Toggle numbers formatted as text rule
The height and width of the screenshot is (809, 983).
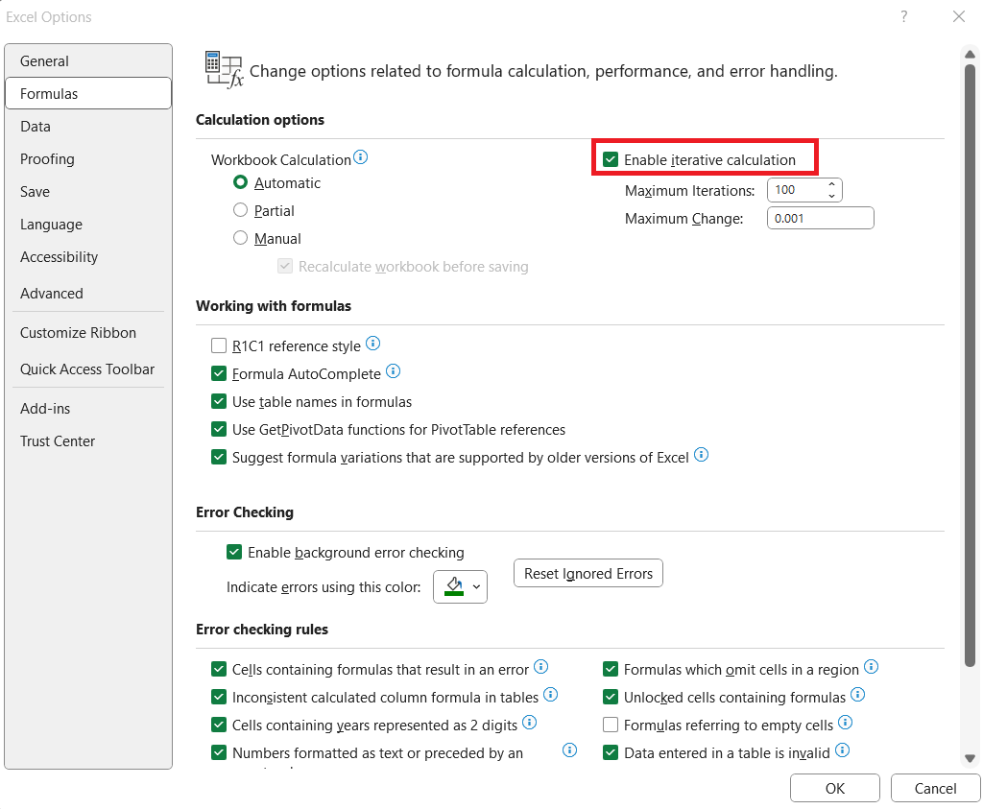[219, 752]
